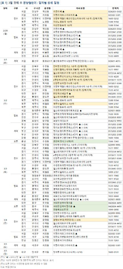Click green-highlighted apartment cell beside 1566-1343
The width and height of the screenshot is (123, 269).
[80, 141]
